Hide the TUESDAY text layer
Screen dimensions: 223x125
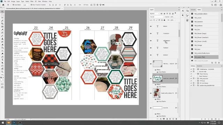click(x=151, y=48)
